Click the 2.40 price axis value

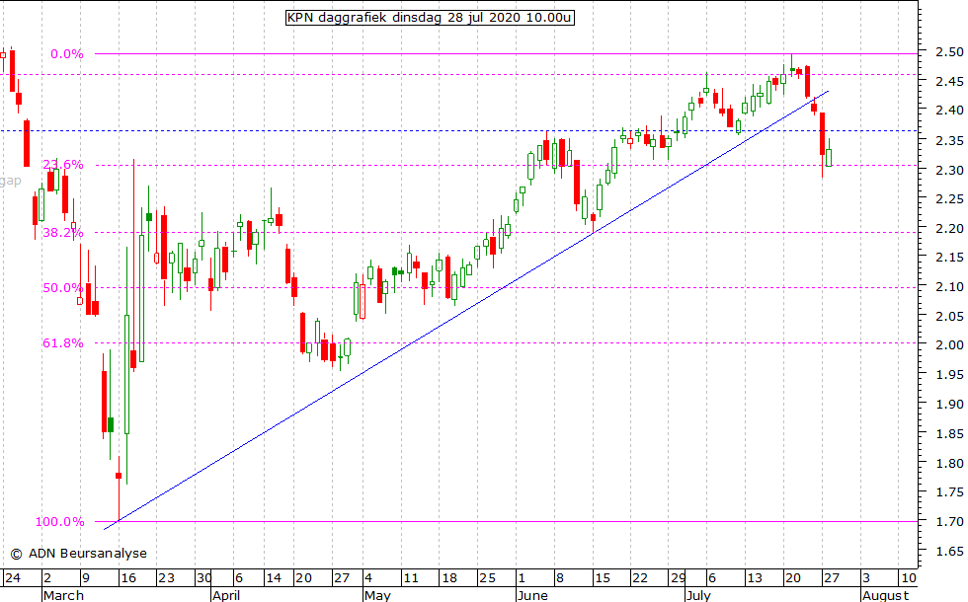click(x=949, y=111)
